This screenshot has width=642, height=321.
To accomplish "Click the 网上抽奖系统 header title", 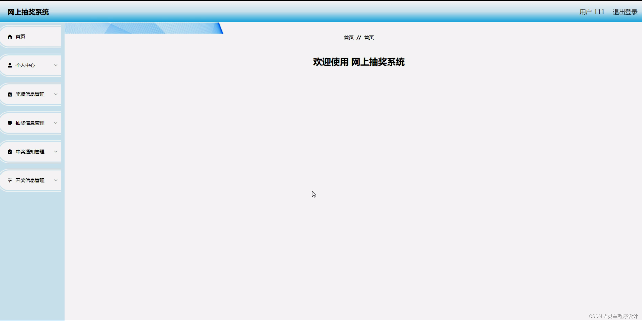I will click(28, 12).
